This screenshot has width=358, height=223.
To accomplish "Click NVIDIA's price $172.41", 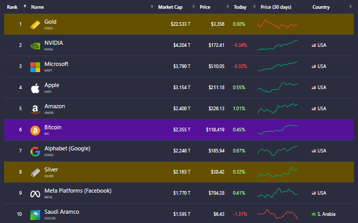I will 216,45.
